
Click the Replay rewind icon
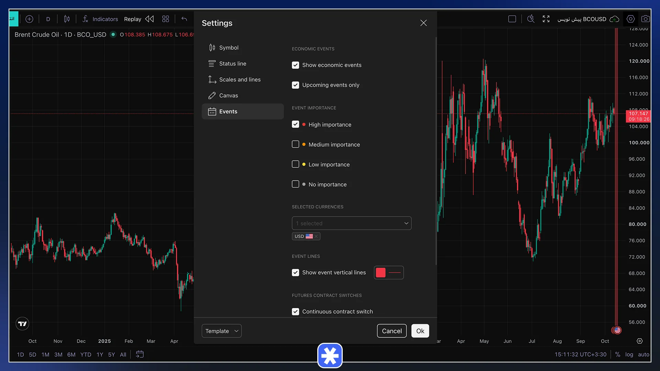(x=150, y=19)
